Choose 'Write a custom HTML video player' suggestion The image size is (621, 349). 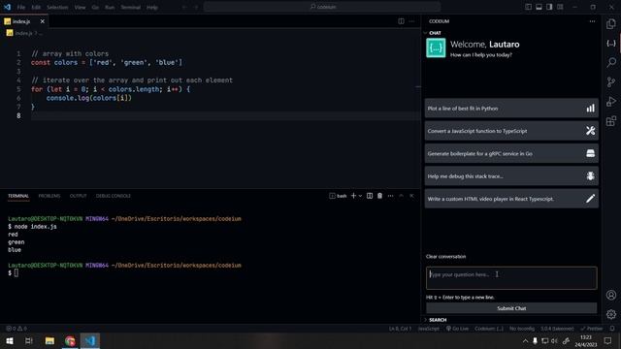coord(511,199)
